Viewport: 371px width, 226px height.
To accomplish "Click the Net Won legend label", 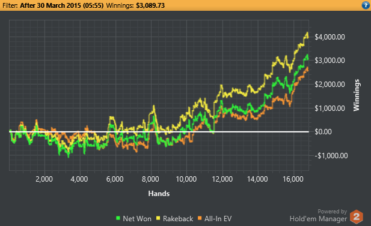I will click(137, 219).
